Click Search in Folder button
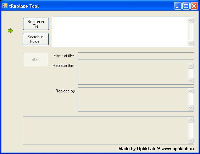This screenshot has width=200, height=154. 35,39
